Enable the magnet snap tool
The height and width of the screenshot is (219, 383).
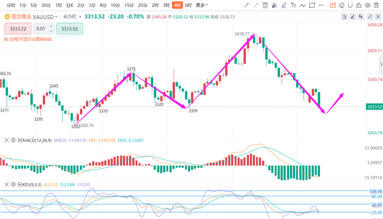[349, 5]
